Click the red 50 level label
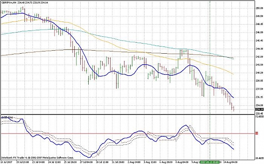264x164 pixels. 257,133
